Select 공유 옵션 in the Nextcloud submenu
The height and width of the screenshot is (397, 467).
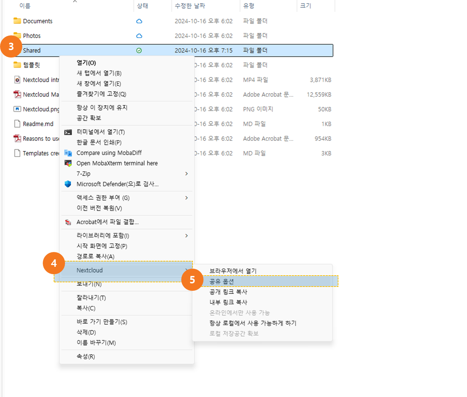[221, 282]
